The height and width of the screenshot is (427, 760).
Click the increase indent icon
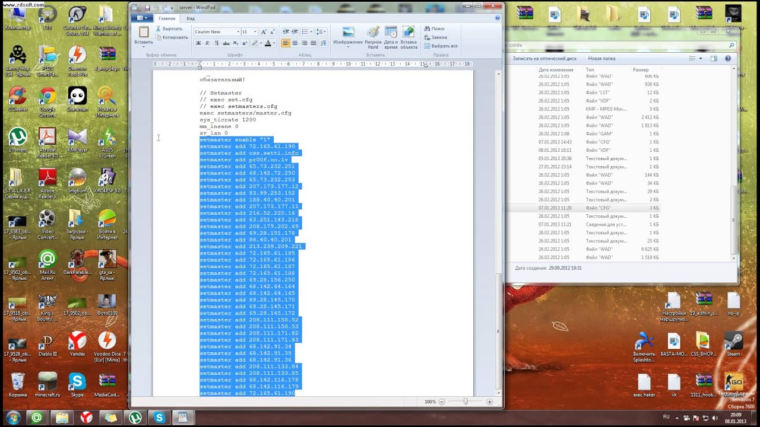tap(295, 31)
